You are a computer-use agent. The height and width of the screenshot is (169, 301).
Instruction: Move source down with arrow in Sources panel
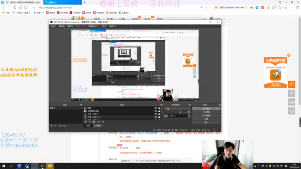(x=103, y=122)
